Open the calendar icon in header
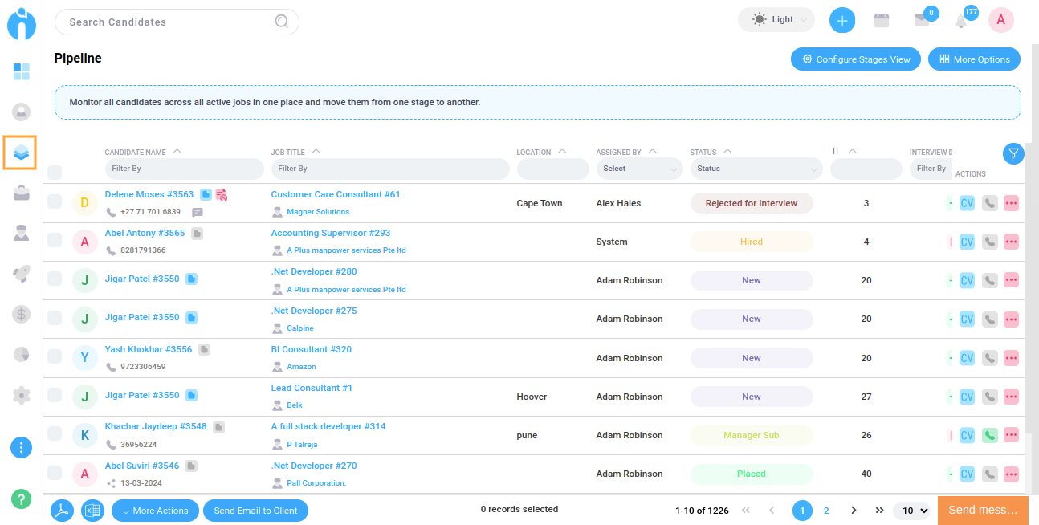 point(882,21)
